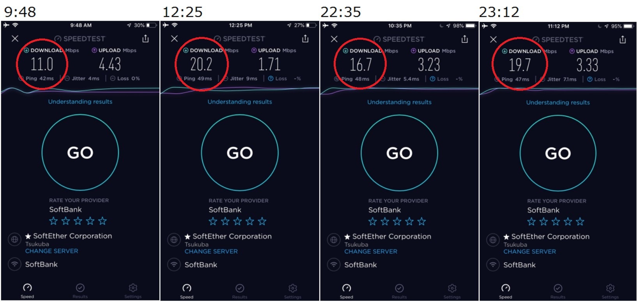Tap the globe server icon in 9:48 AM screen
The image size is (637, 302).
point(14,239)
